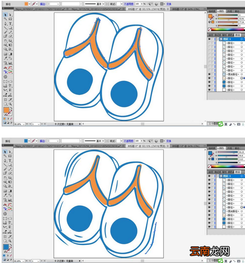This screenshot has width=245, height=263.
Task: Open the fill color dropdown in the upper control bar
Action: click(x=29, y=4)
